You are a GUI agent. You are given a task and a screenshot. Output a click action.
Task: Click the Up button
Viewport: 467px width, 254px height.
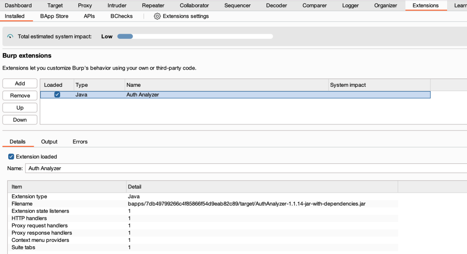click(20, 108)
